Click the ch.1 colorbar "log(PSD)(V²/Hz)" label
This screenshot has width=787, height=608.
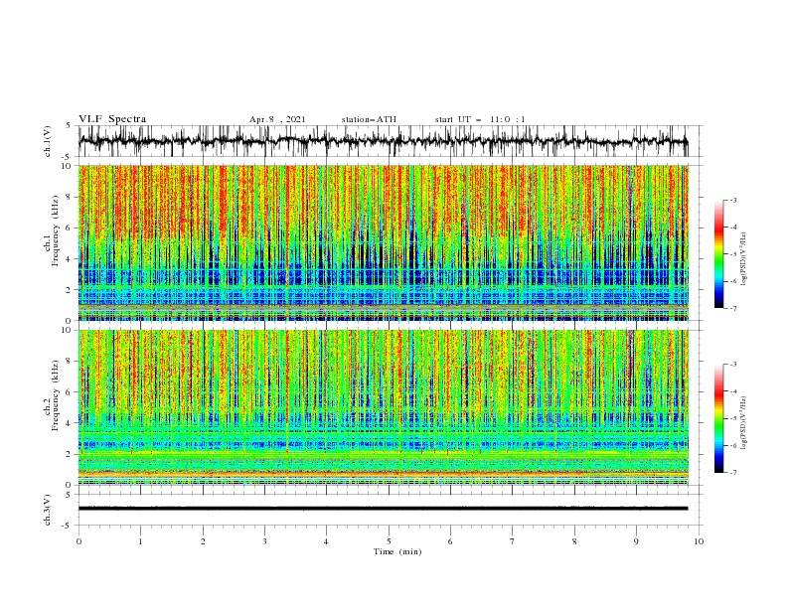tap(745, 259)
